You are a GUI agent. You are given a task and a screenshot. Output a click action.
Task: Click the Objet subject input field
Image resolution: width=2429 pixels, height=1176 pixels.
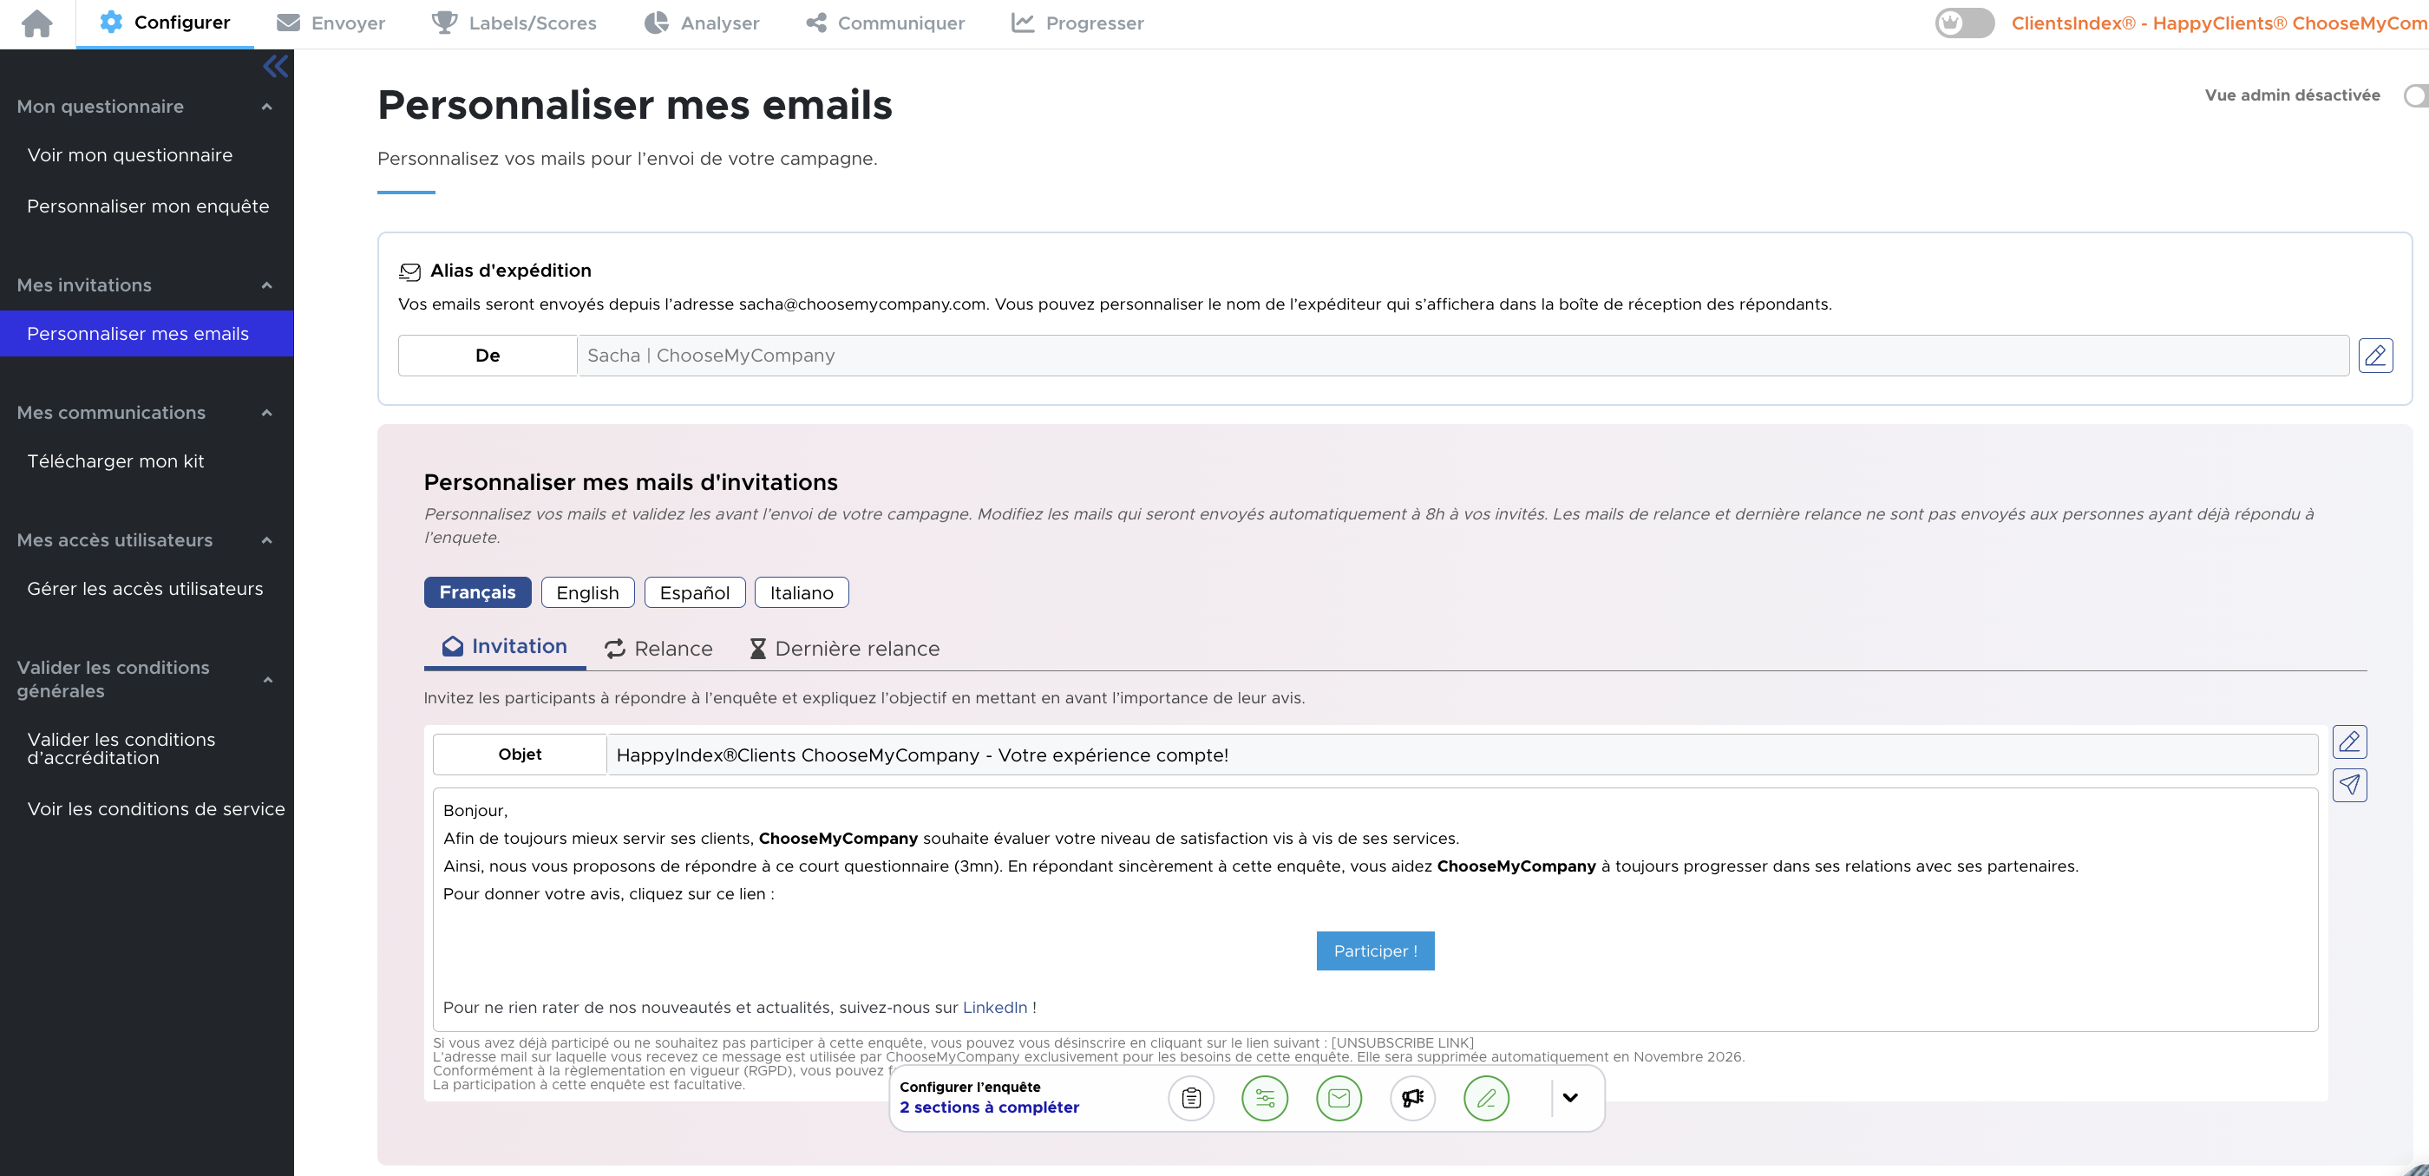(x=1462, y=755)
